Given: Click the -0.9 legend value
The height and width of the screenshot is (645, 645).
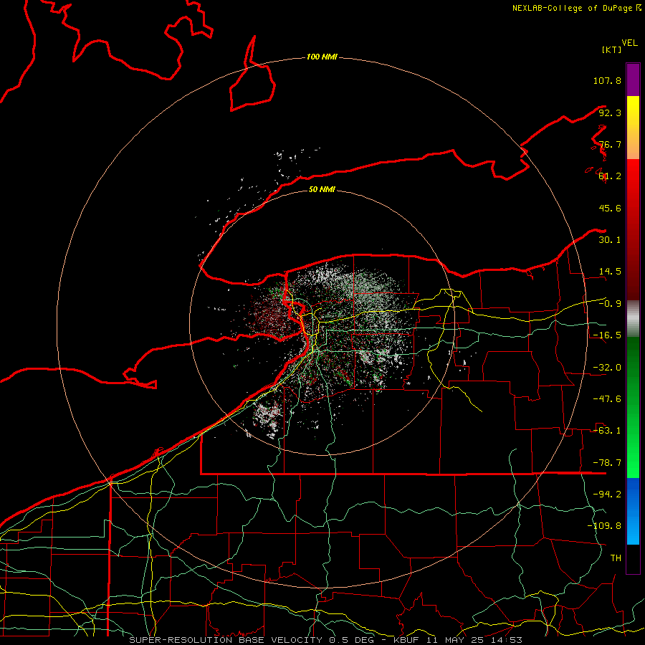Looking at the screenshot, I should (610, 304).
